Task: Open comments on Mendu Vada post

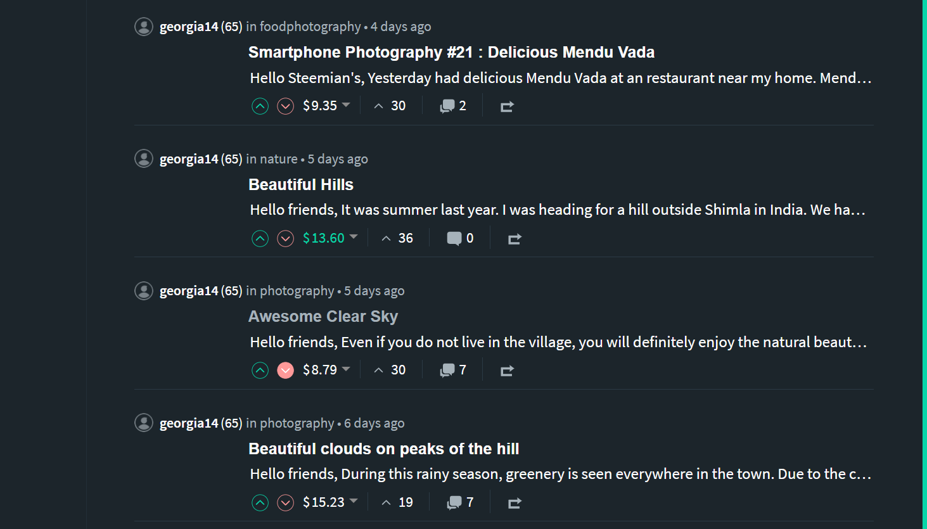Action: 453,106
